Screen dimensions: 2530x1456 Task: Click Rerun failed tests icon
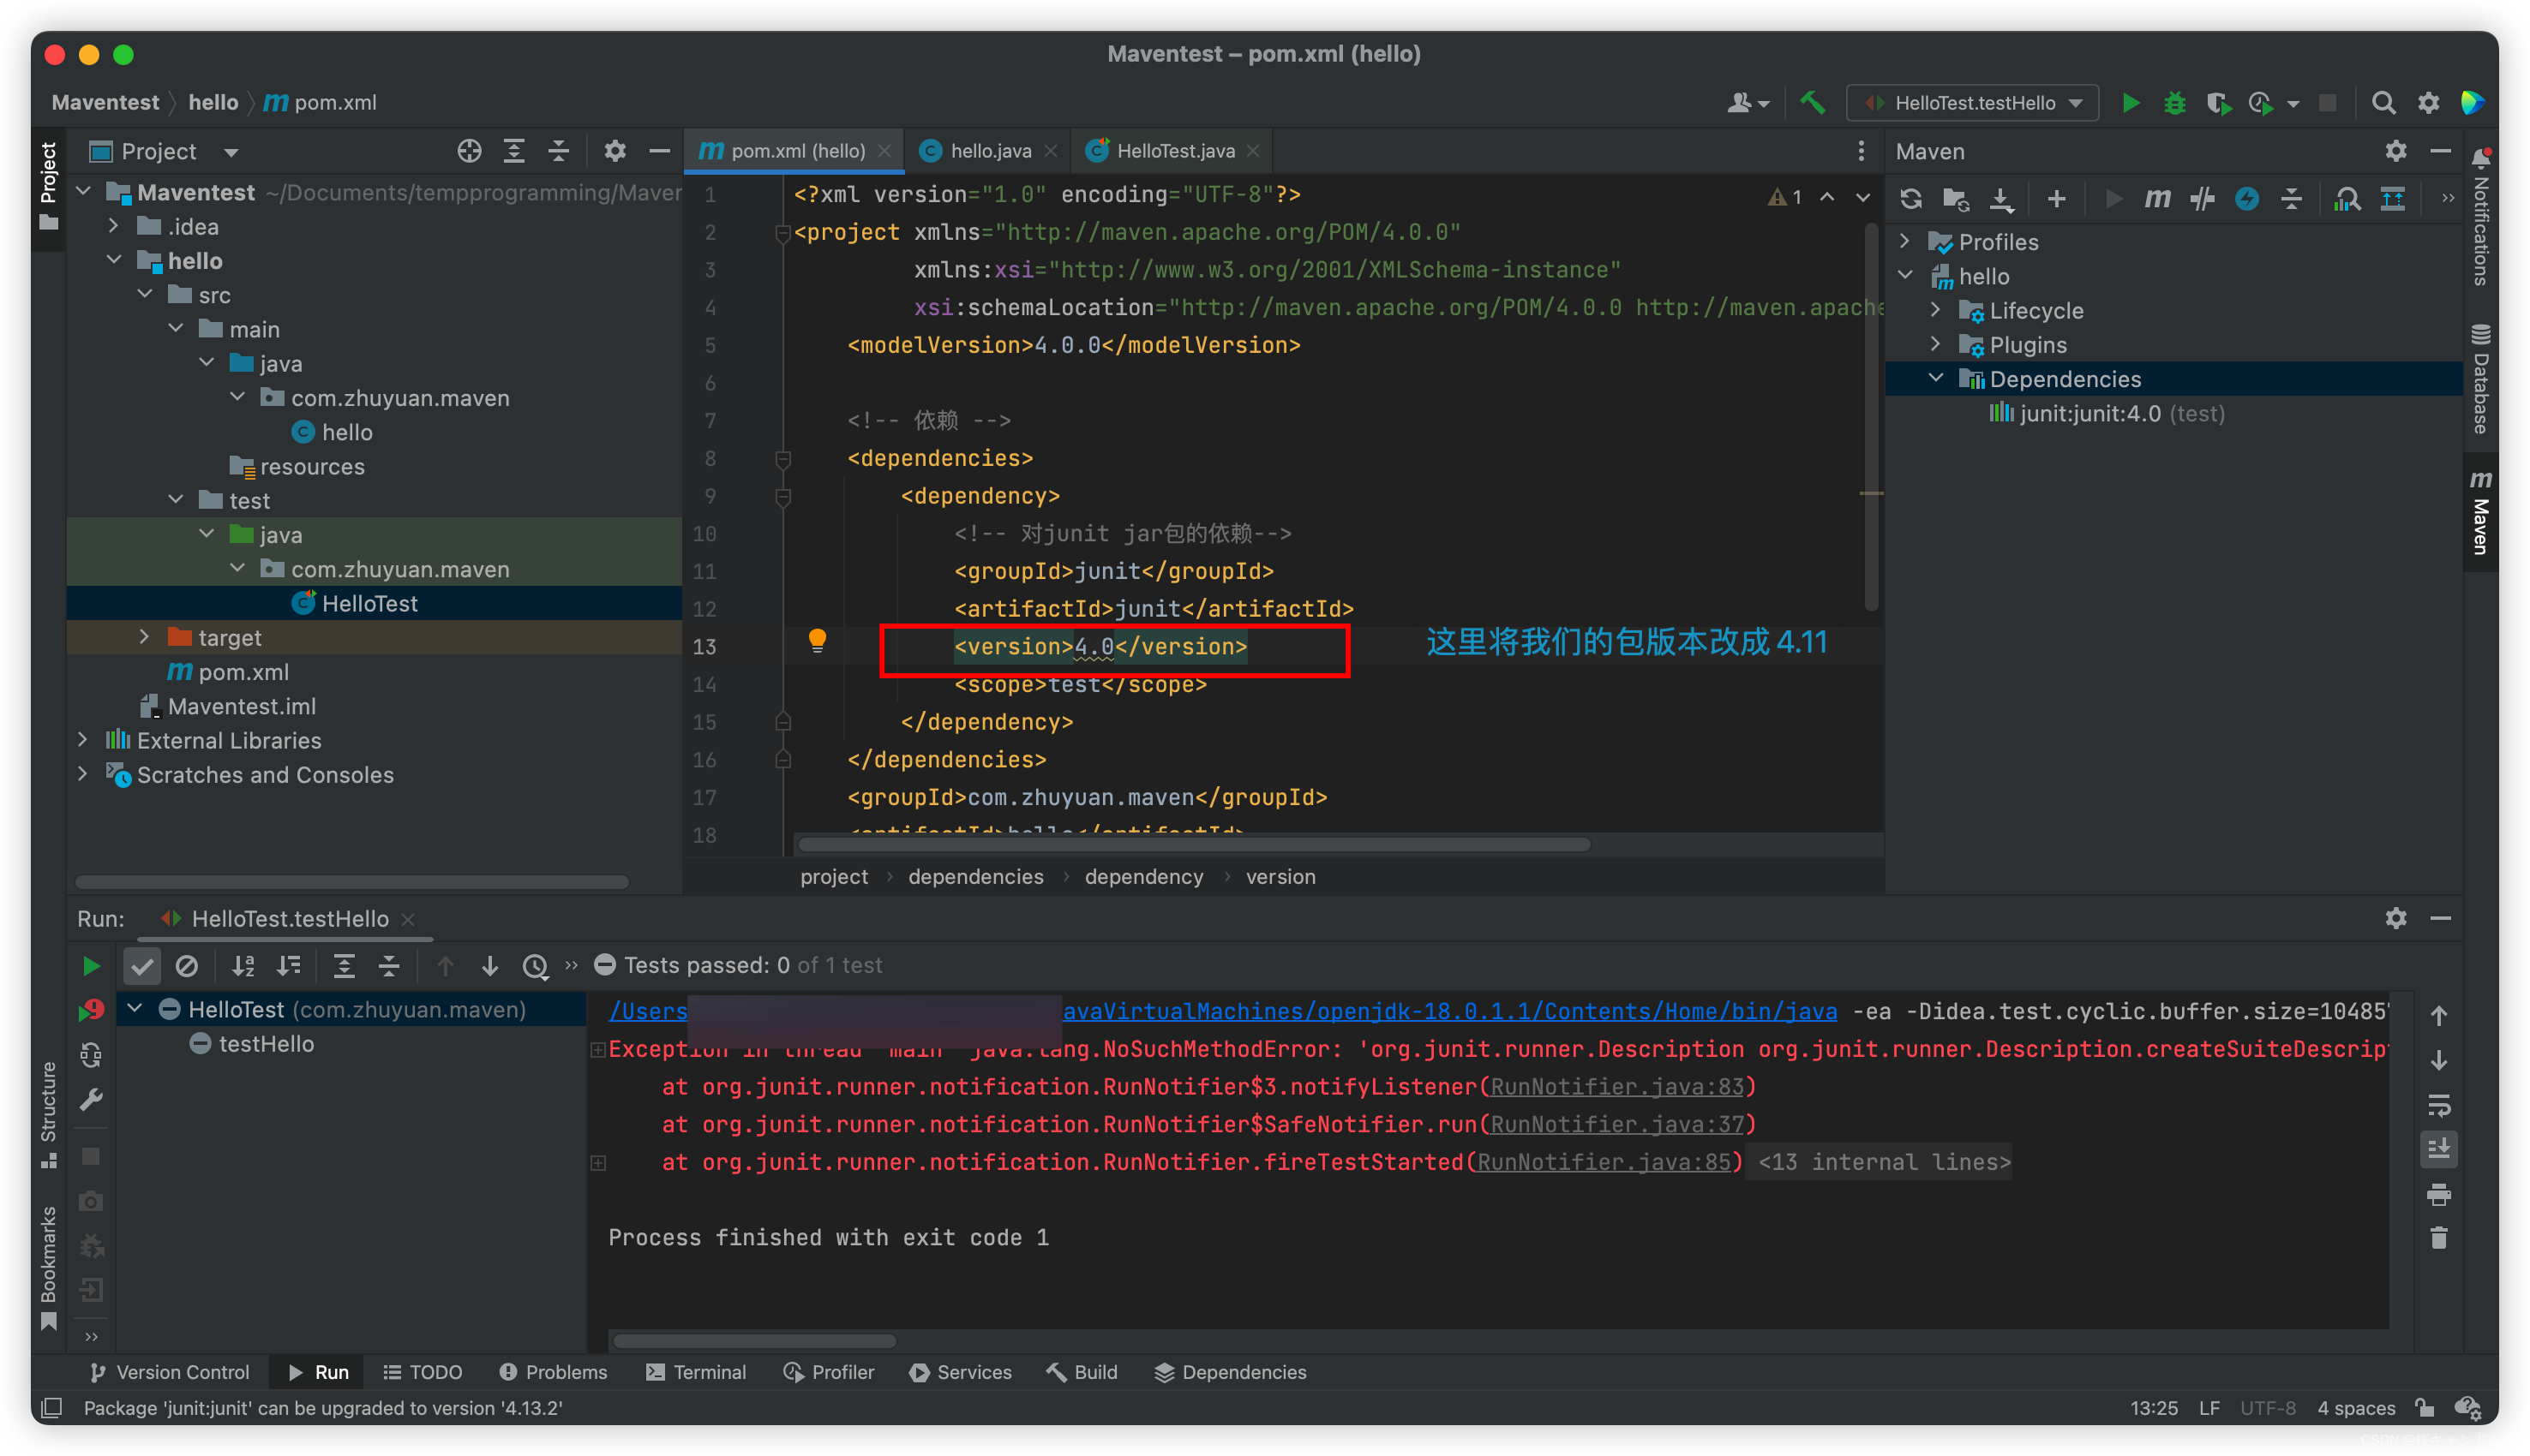click(x=90, y=1010)
